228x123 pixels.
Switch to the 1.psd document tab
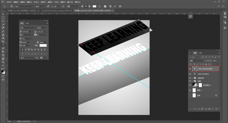click(56, 11)
